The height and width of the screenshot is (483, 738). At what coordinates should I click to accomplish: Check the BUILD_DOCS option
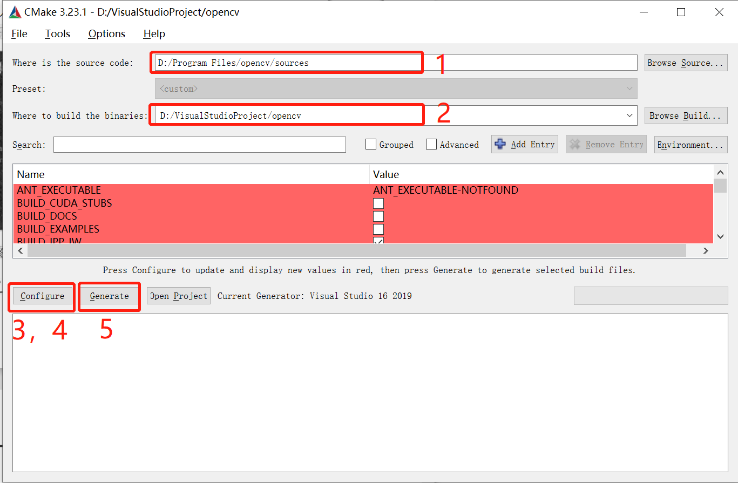coord(378,216)
